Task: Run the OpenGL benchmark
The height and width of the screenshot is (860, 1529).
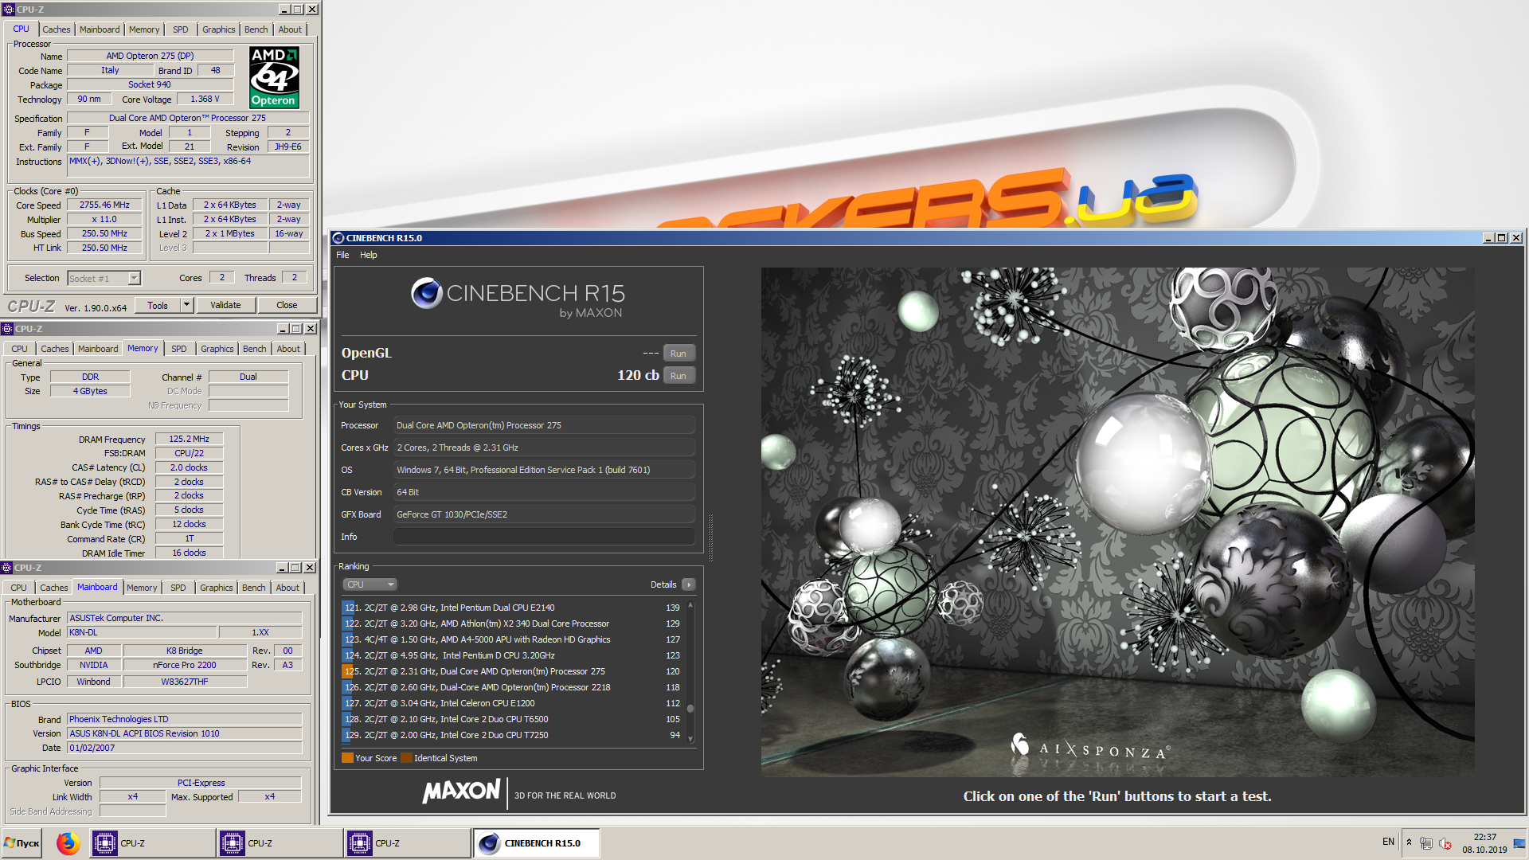Action: pyautogui.click(x=678, y=354)
